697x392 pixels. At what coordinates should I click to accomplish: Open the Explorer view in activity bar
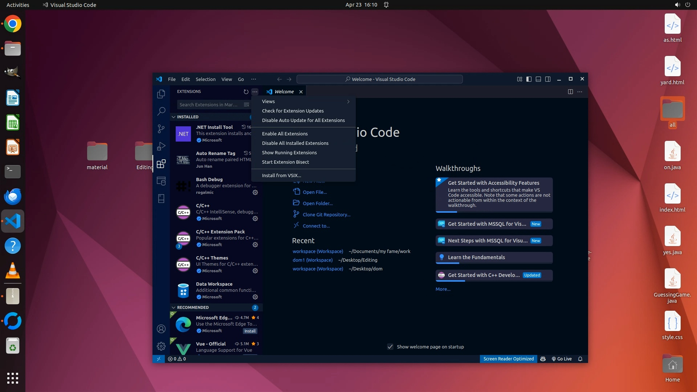click(x=161, y=94)
